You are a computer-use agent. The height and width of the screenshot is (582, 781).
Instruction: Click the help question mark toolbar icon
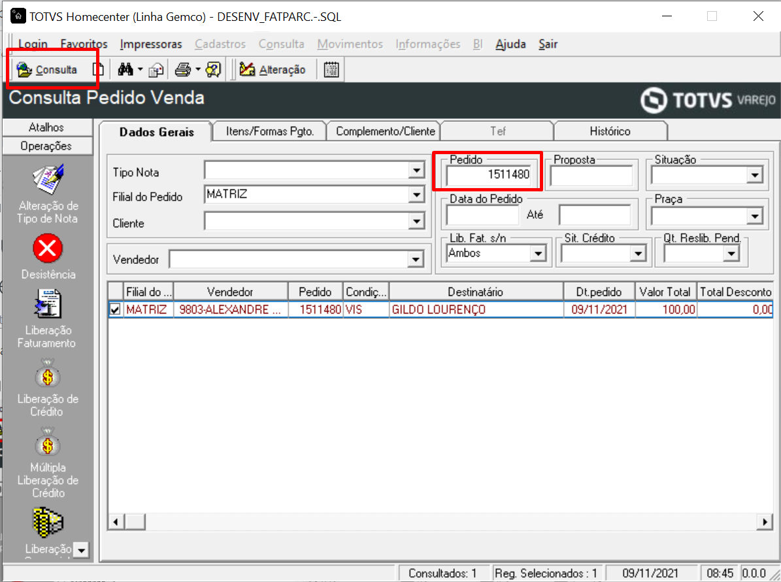click(x=213, y=69)
